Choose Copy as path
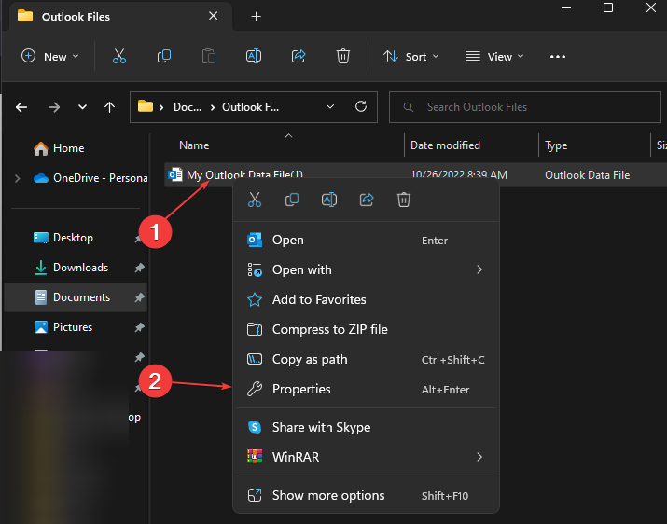 click(x=366, y=359)
